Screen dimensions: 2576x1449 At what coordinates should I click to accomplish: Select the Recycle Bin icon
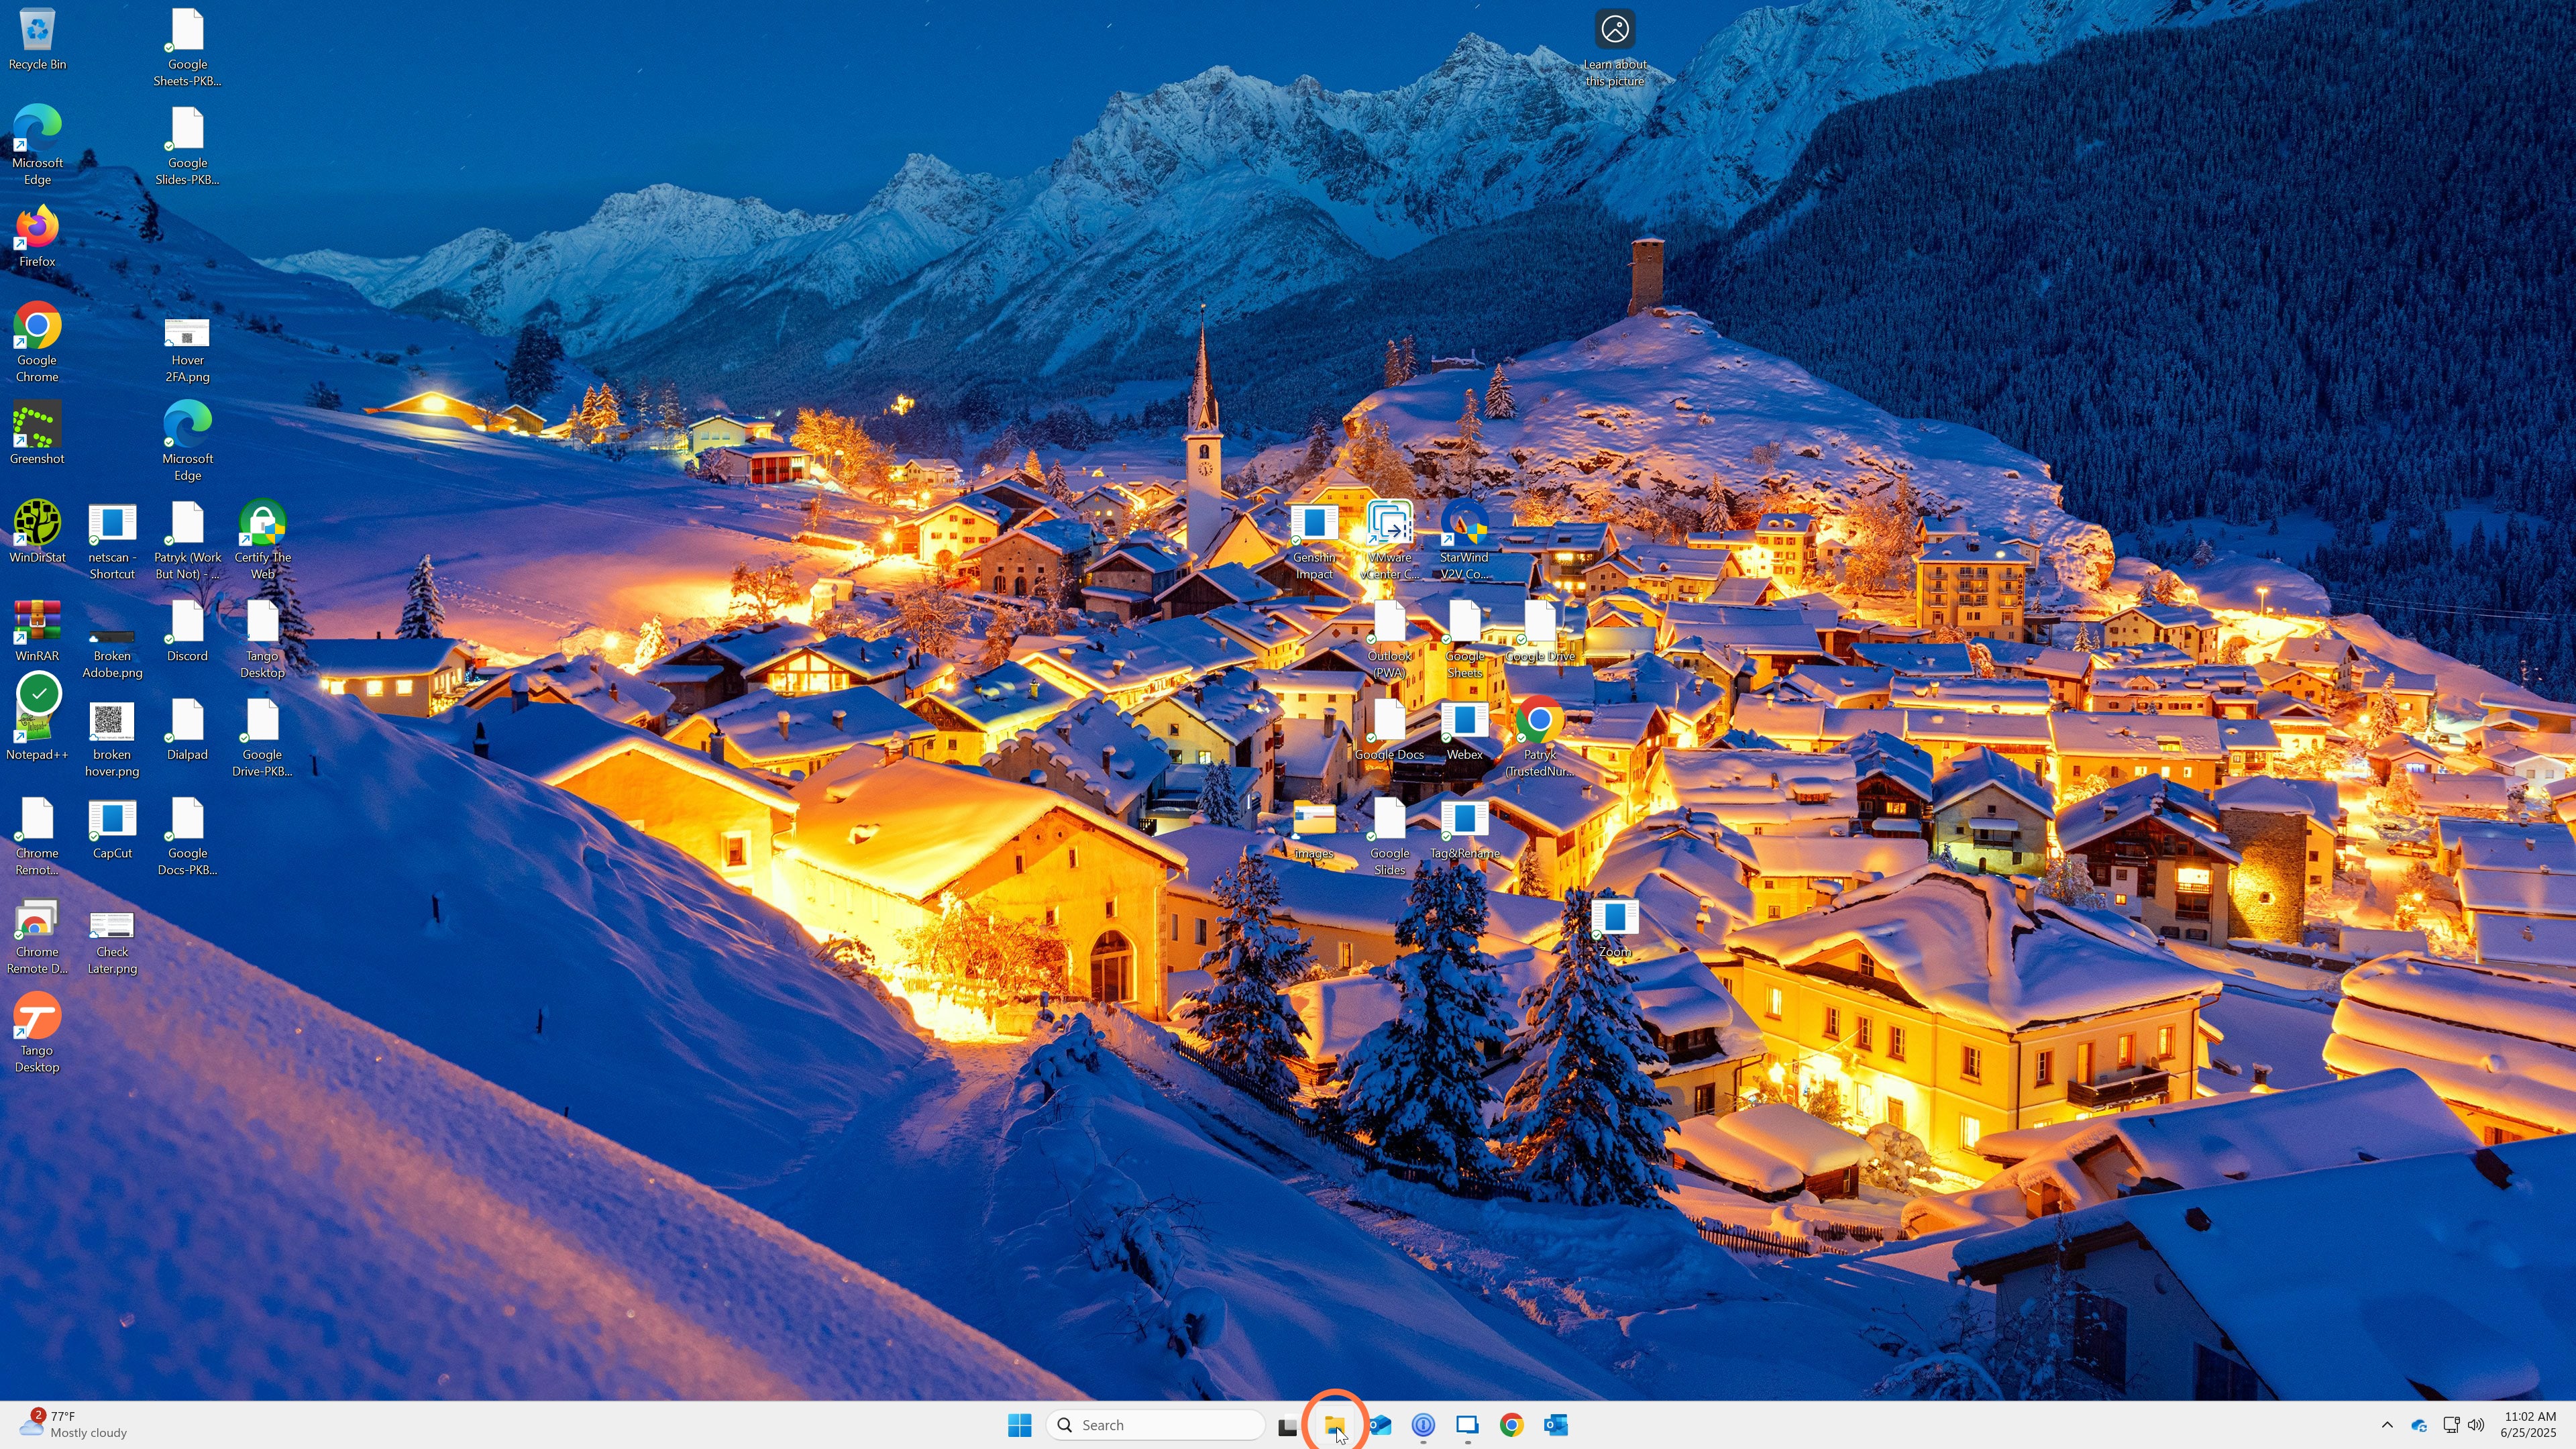(x=37, y=39)
